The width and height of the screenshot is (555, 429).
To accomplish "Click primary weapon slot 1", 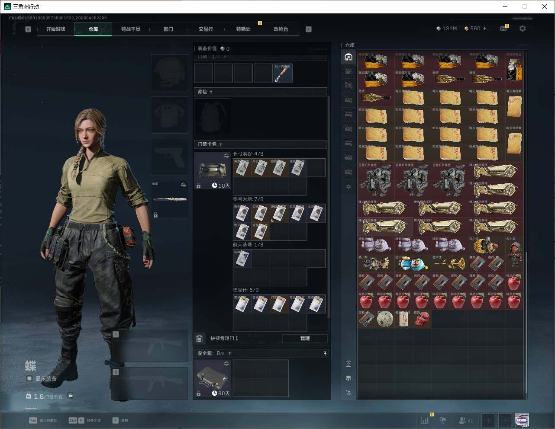I will (x=149, y=346).
